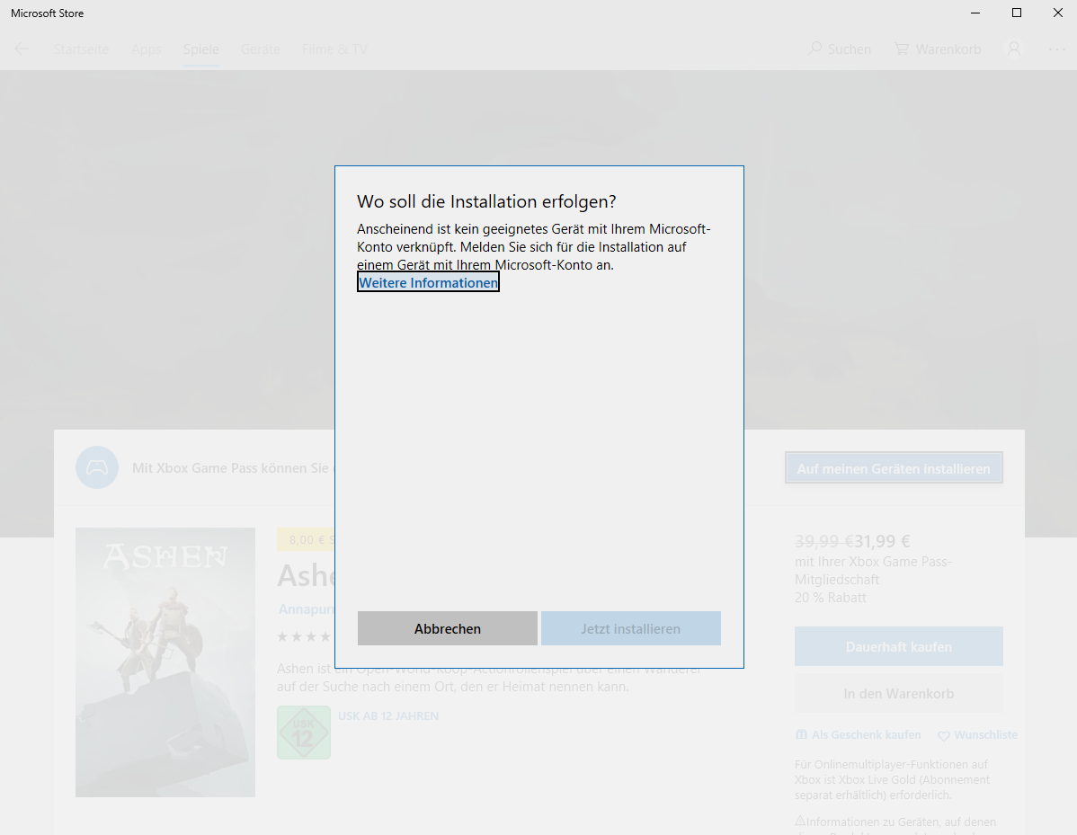This screenshot has width=1077, height=835.
Task: Maximize the Microsoft Store window
Action: tap(1017, 13)
